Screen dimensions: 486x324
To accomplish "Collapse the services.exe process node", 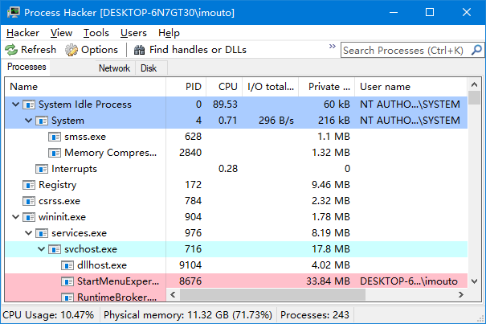I will click(29, 233).
